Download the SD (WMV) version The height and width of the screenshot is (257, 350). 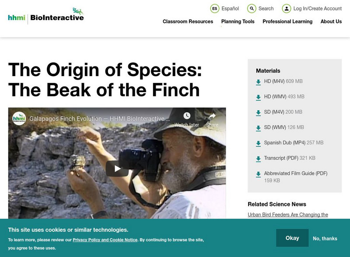[272, 126]
